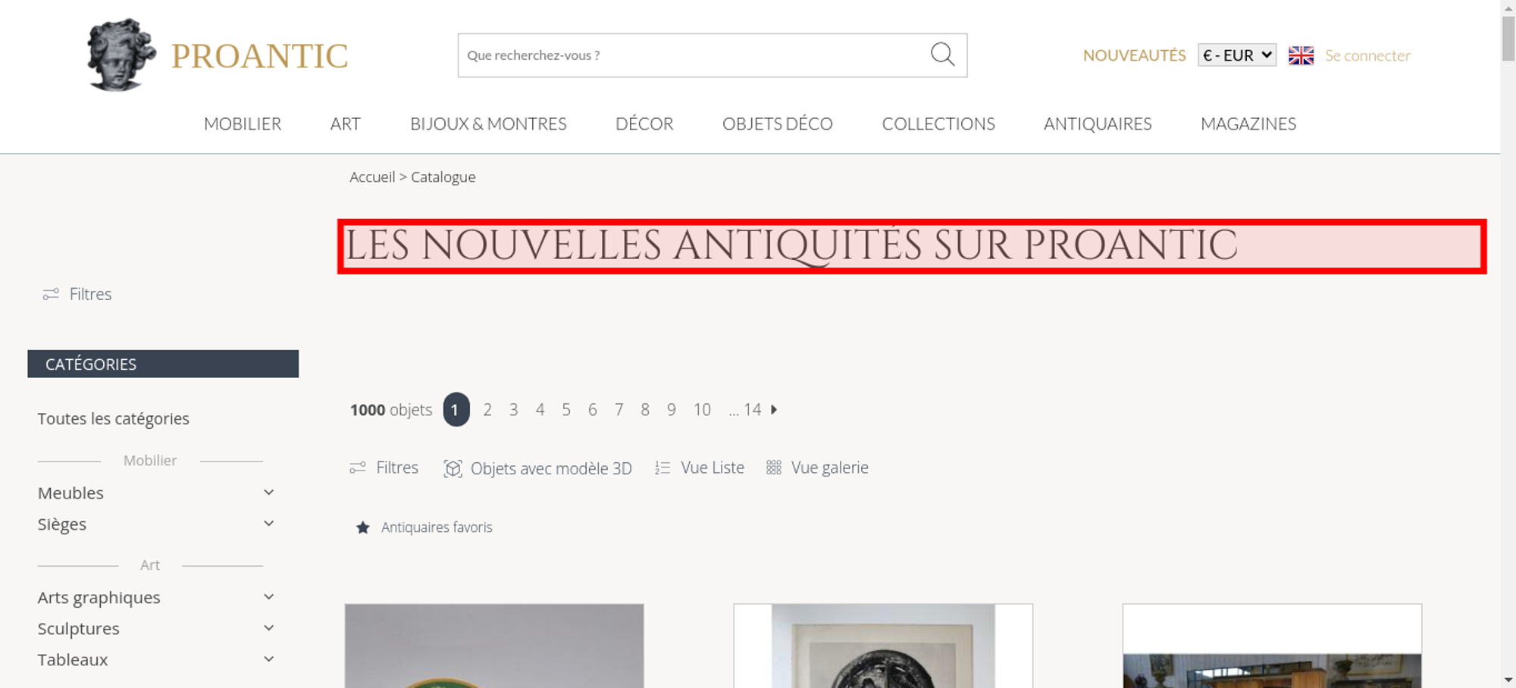Toggle Antiquaires favoris star
The width and height of the screenshot is (1516, 688).
(363, 527)
